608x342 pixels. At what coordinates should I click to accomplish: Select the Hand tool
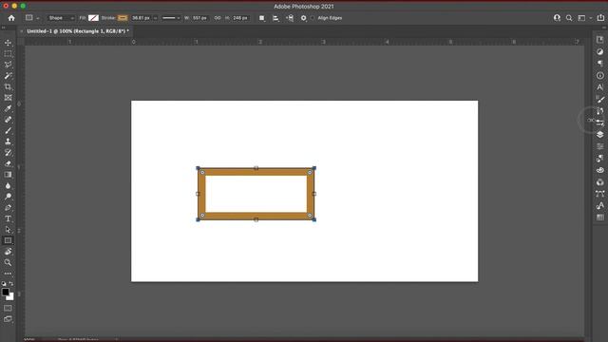point(8,252)
